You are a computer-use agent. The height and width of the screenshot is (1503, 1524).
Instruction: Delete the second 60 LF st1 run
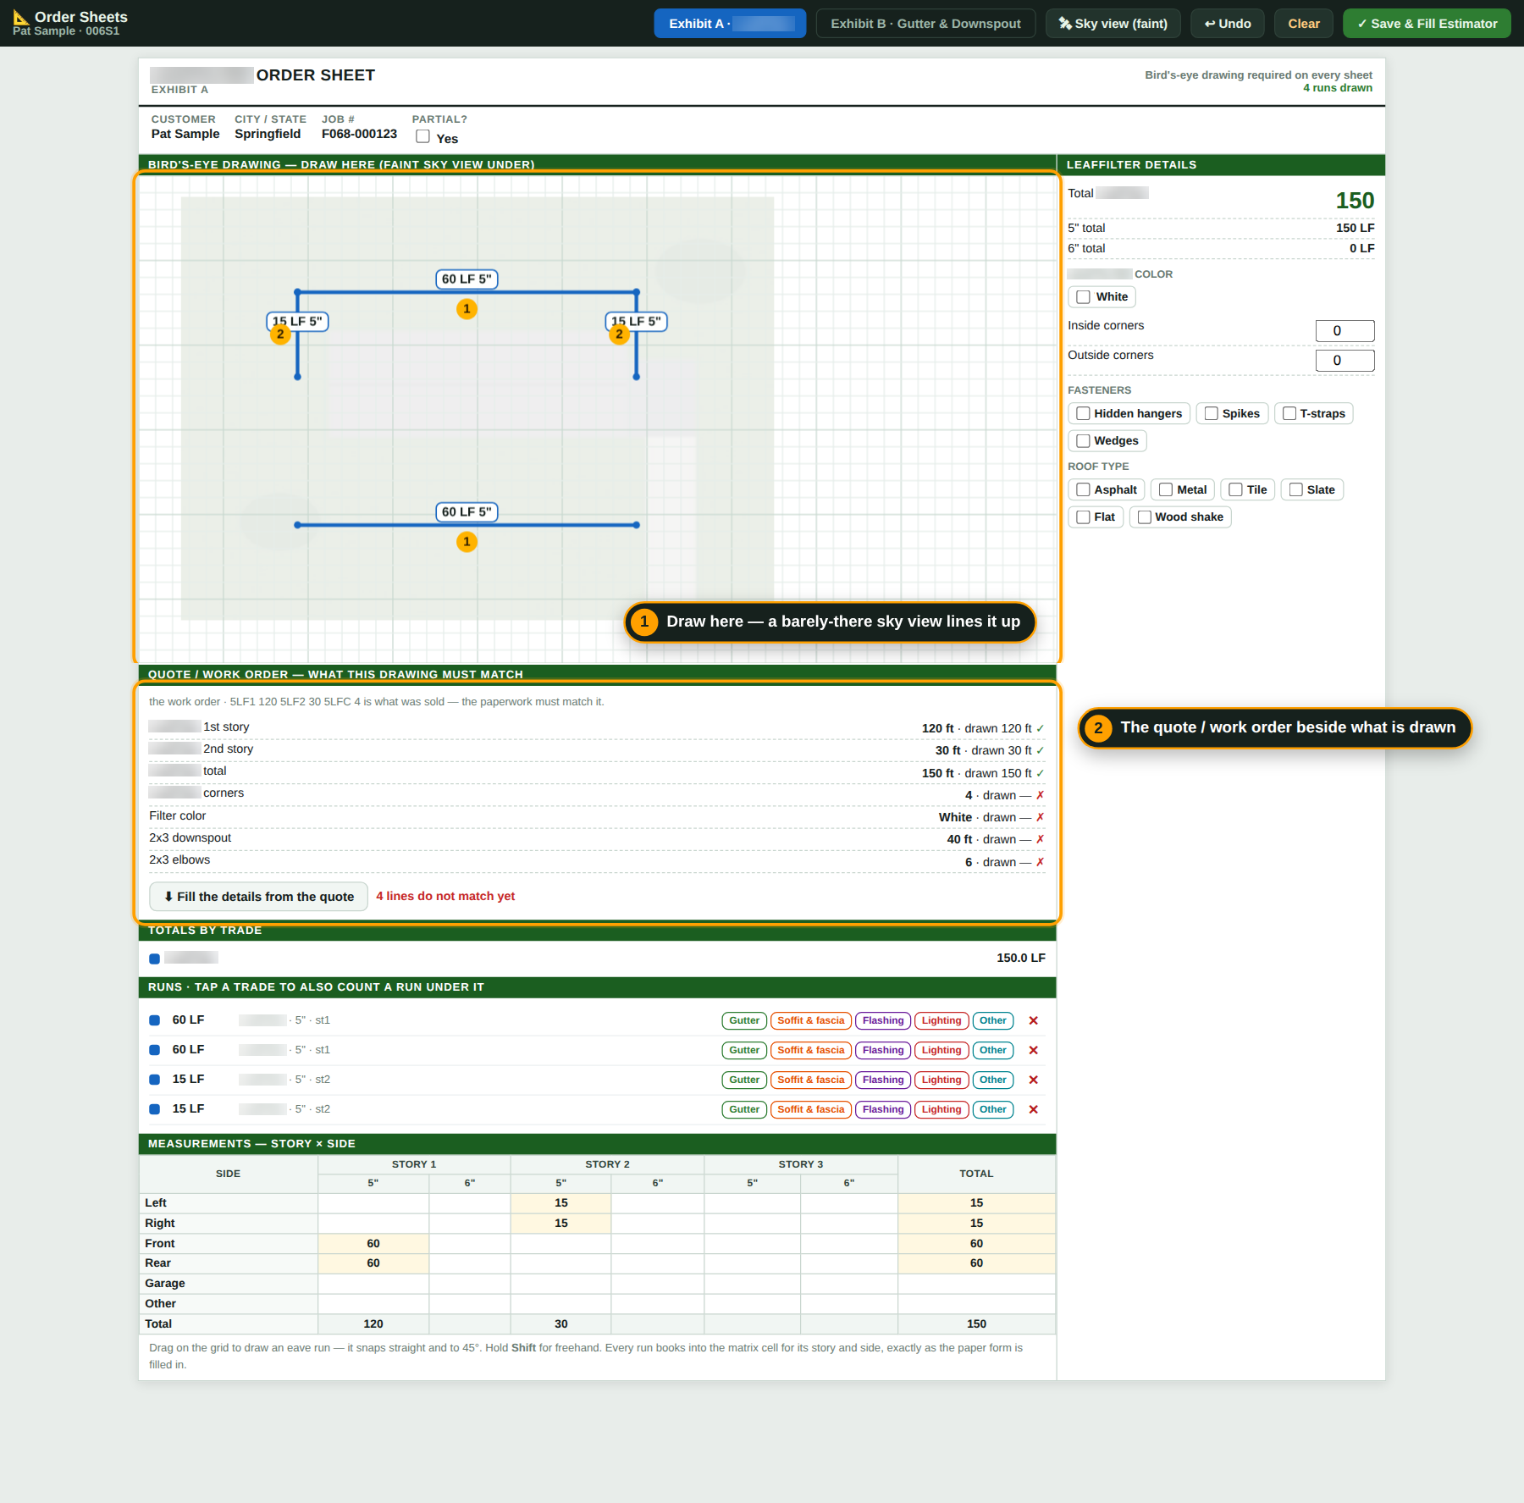pos(1033,1050)
